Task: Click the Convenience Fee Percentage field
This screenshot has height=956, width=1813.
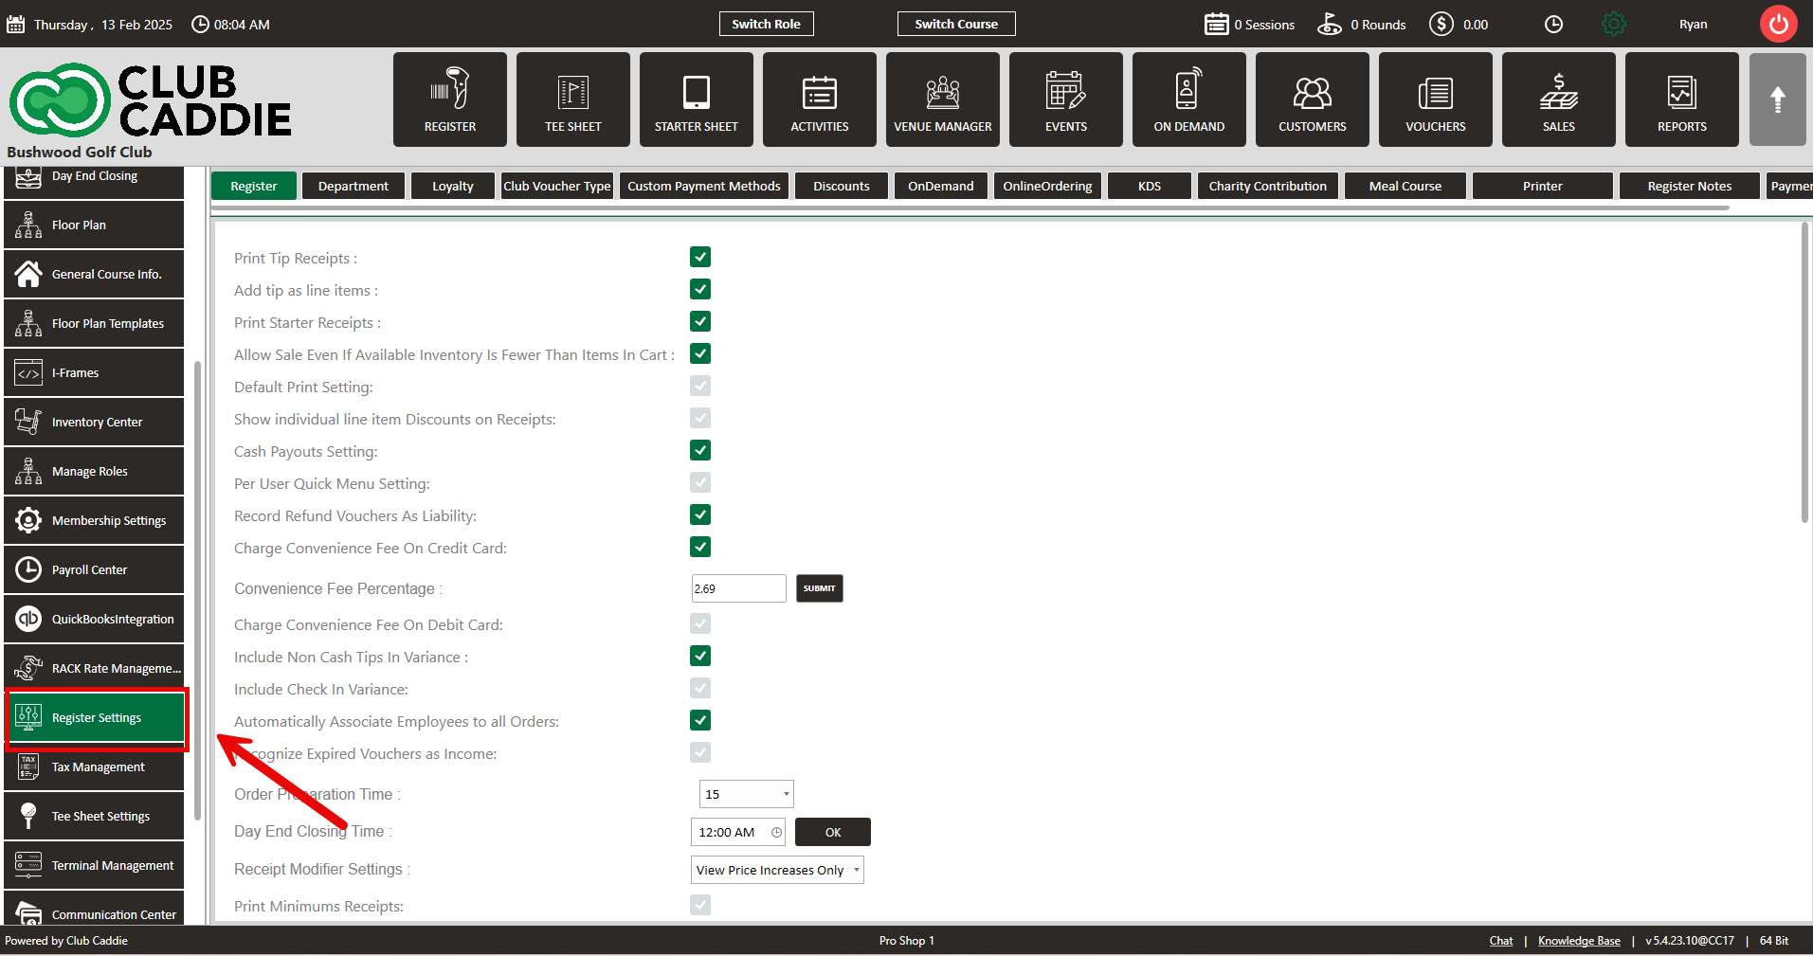Action: (x=739, y=588)
